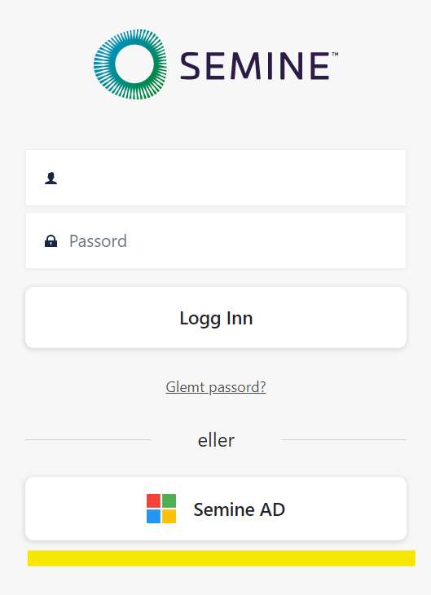Click the padlock icon
This screenshot has width=431, height=595.
click(51, 241)
